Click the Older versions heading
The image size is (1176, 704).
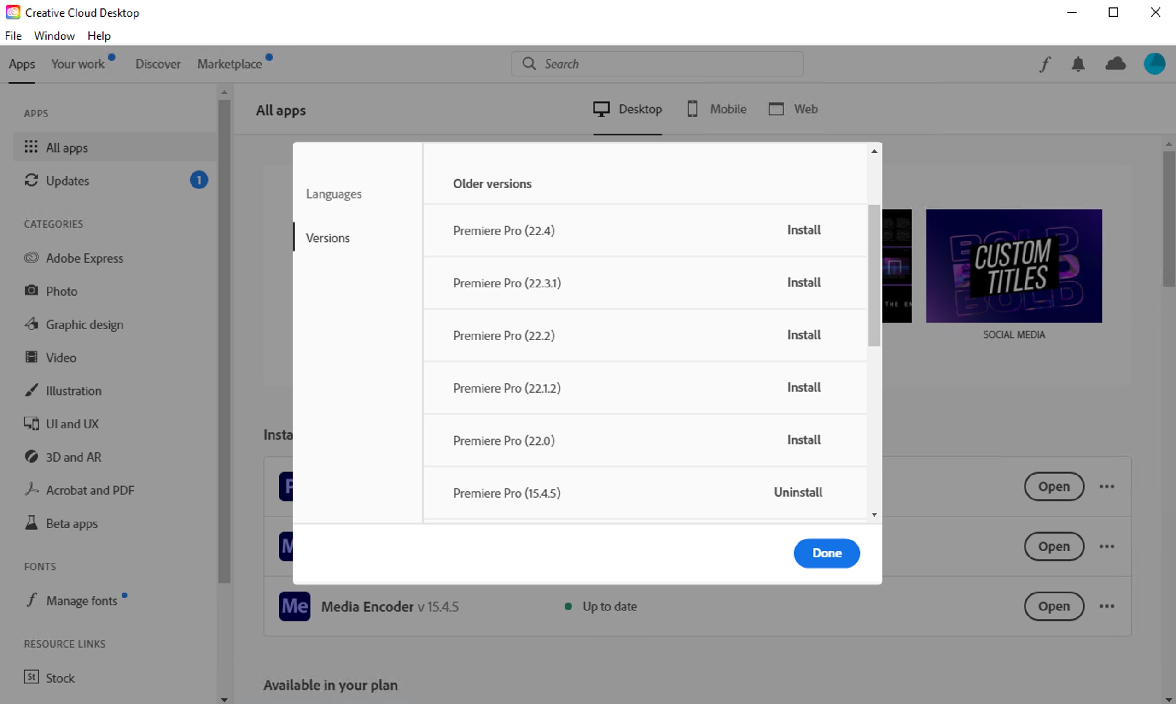pyautogui.click(x=492, y=183)
